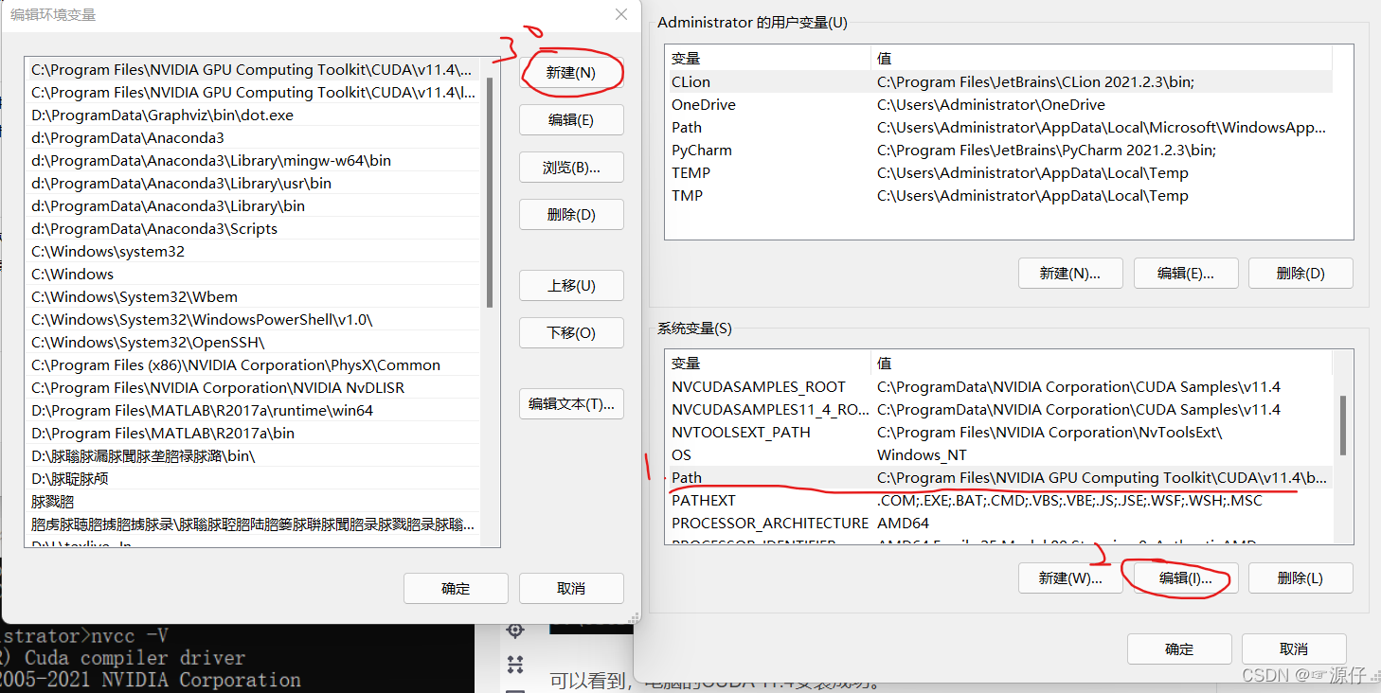Click the 值 column header in system variables
The image size is (1381, 693).
click(1102, 364)
